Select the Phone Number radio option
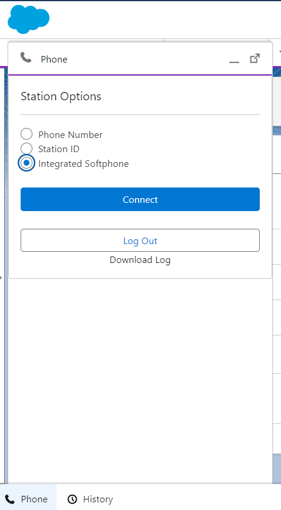Image resolution: width=281 pixels, height=510 pixels. pos(27,134)
